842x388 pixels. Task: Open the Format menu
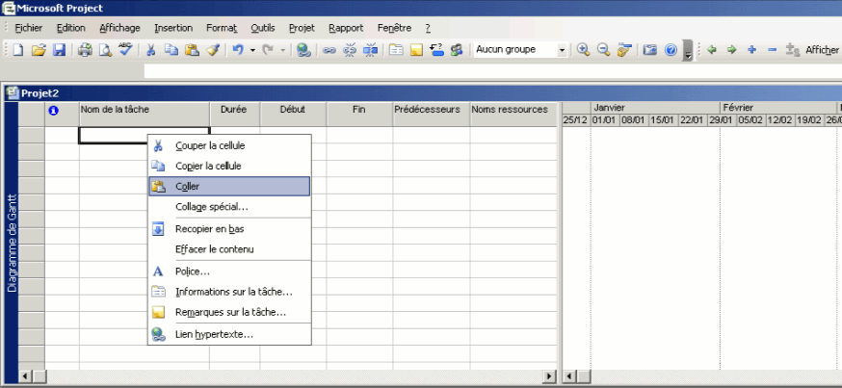[222, 28]
